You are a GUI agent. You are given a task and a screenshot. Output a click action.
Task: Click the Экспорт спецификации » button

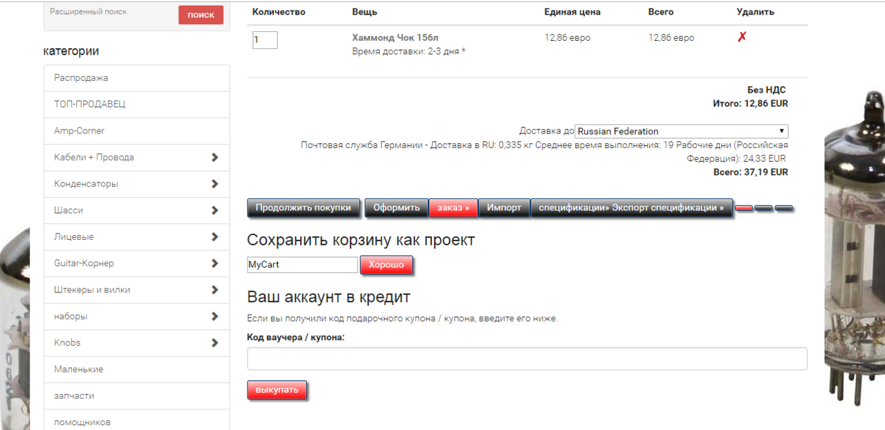pos(631,208)
